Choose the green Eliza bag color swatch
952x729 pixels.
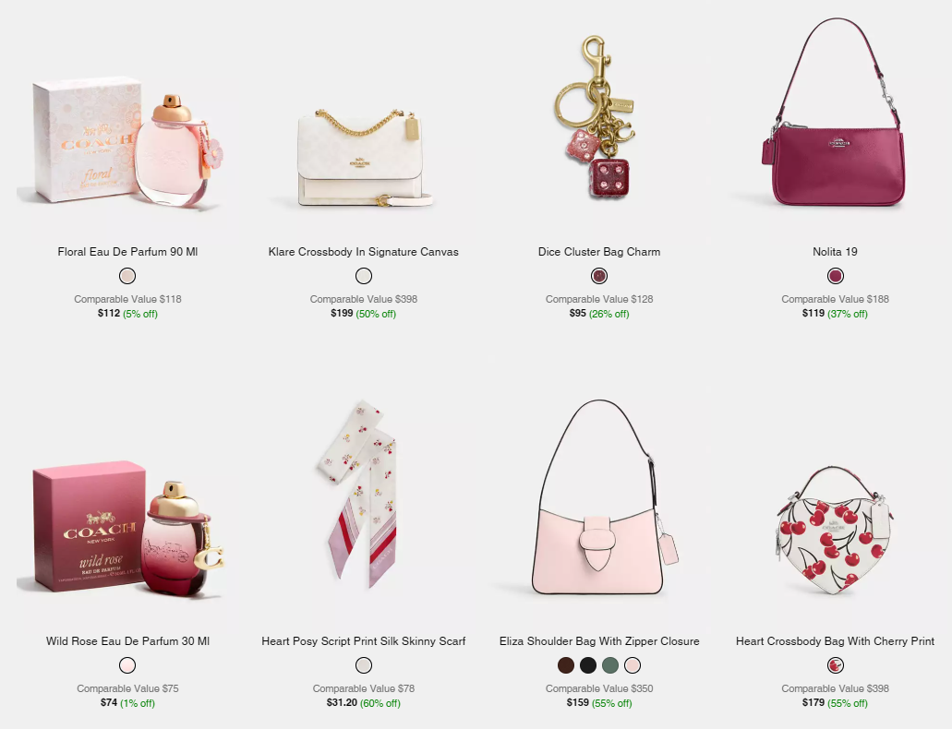pyautogui.click(x=610, y=665)
